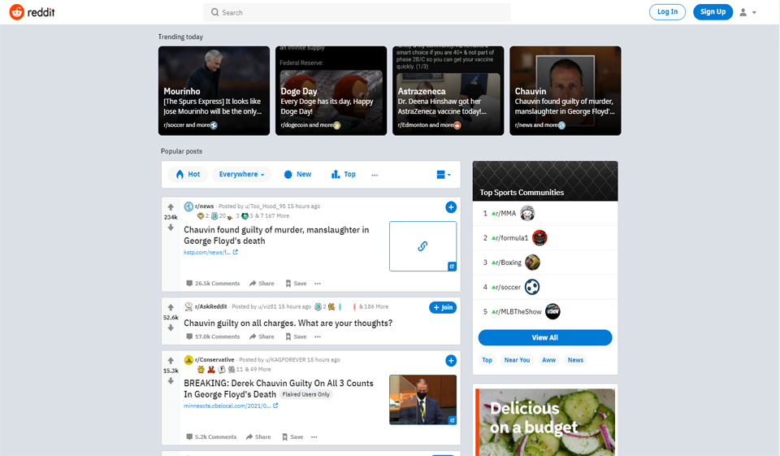Viewport: 780px width, 456px height.
Task: Open kstp.com news link
Action: click(x=210, y=253)
